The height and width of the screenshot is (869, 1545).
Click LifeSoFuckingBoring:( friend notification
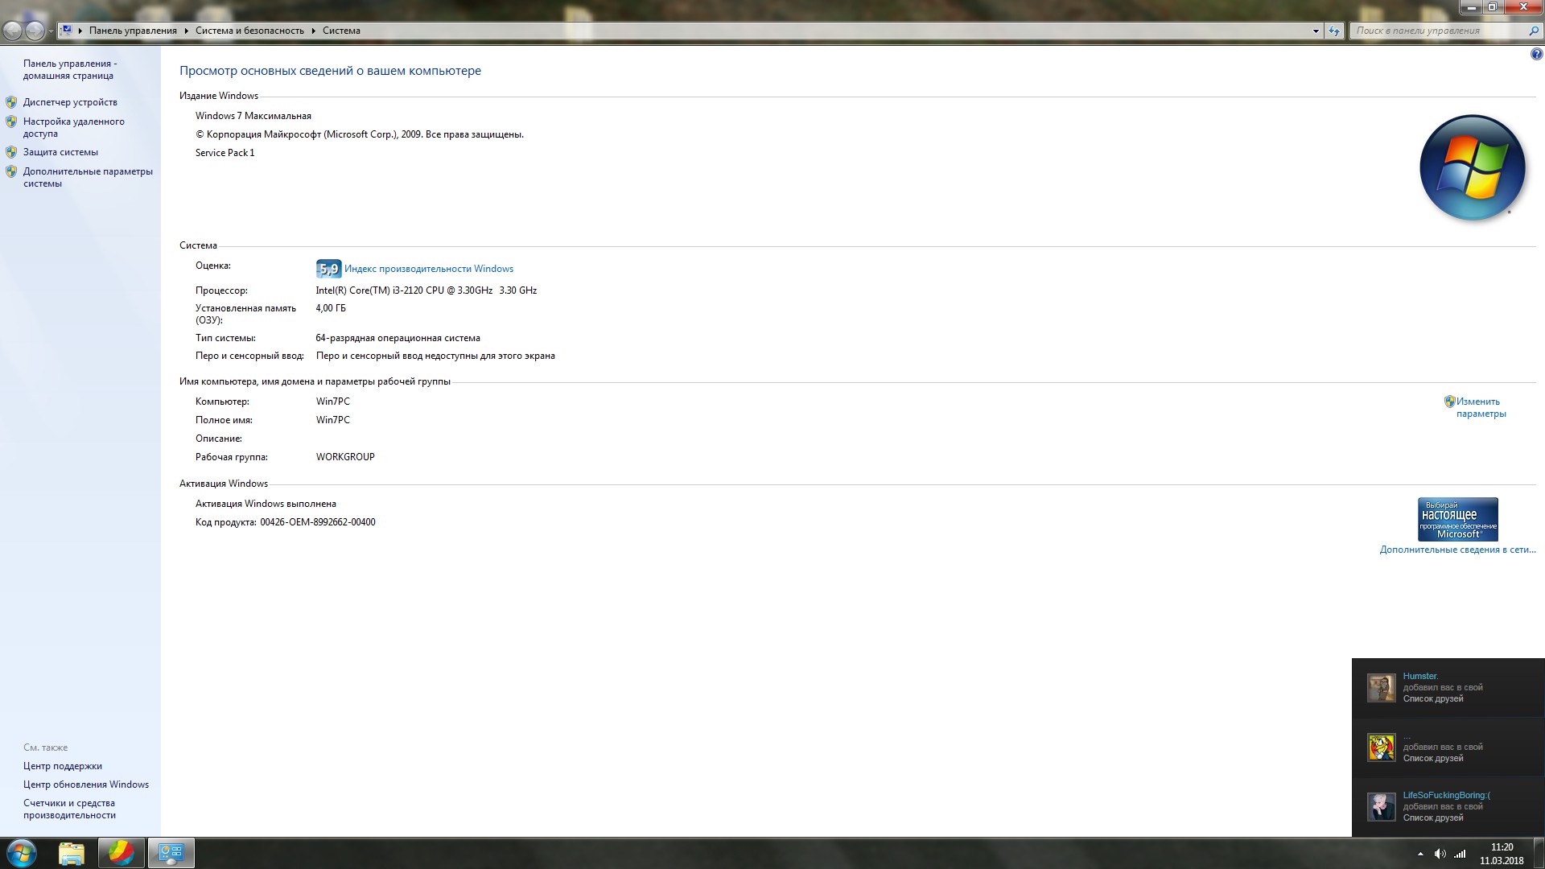1448,807
